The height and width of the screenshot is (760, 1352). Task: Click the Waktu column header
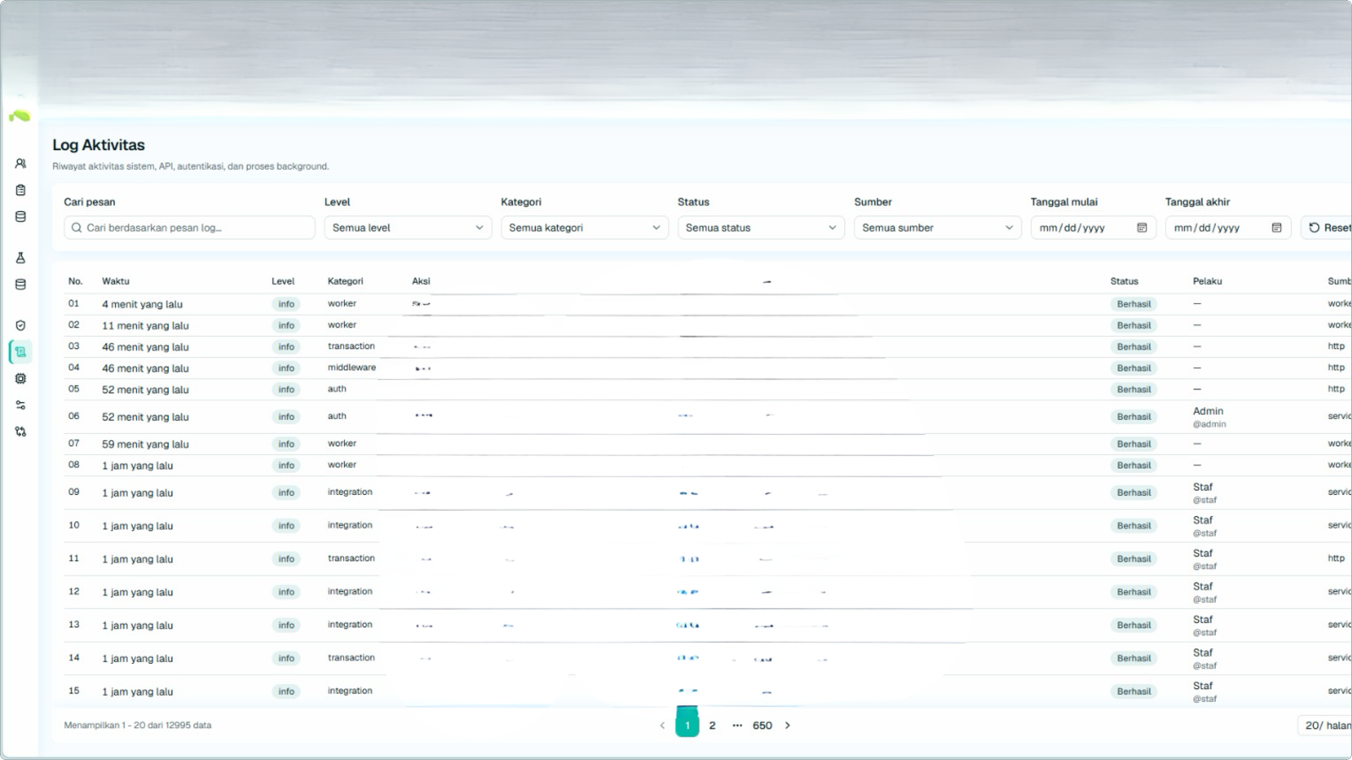pyautogui.click(x=116, y=281)
